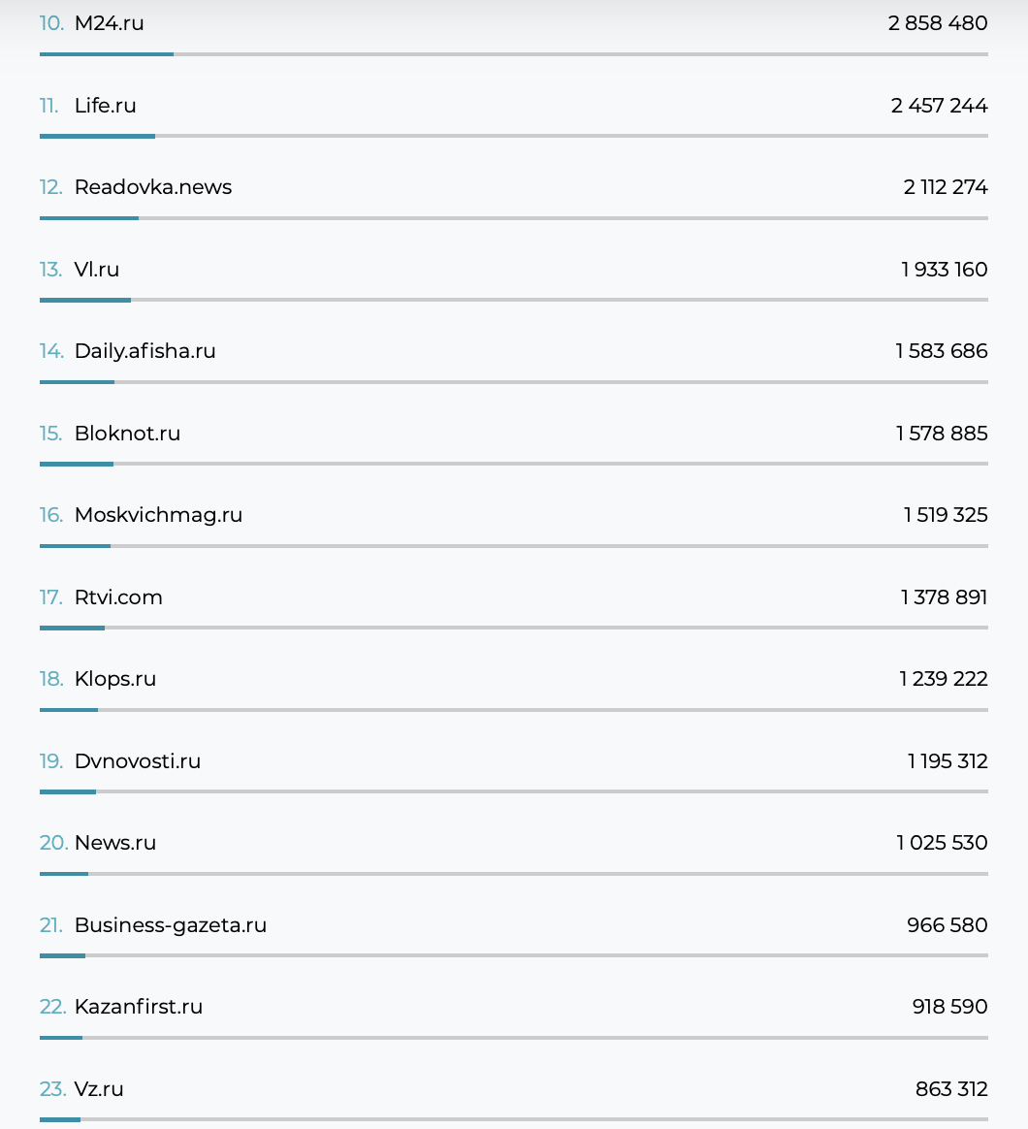The width and height of the screenshot is (1028, 1129).
Task: Click the Dvnovosti.ru list item
Action: tap(137, 761)
